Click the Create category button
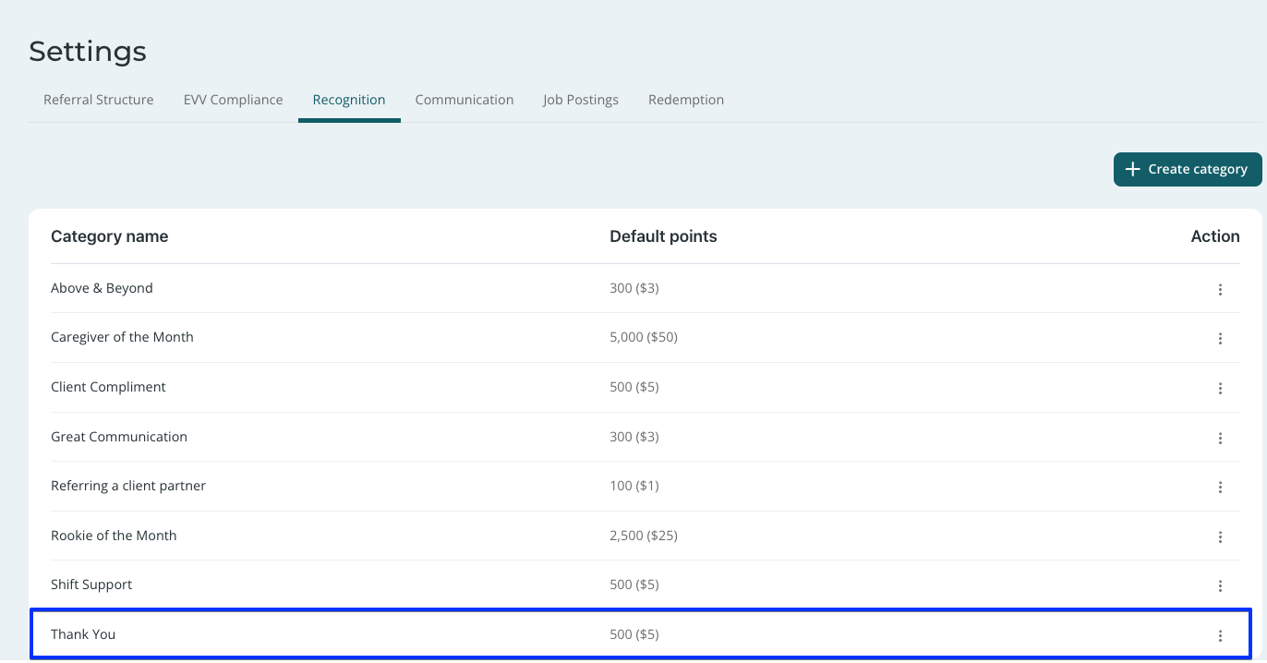Viewport: 1267px width, 663px height. tap(1188, 169)
